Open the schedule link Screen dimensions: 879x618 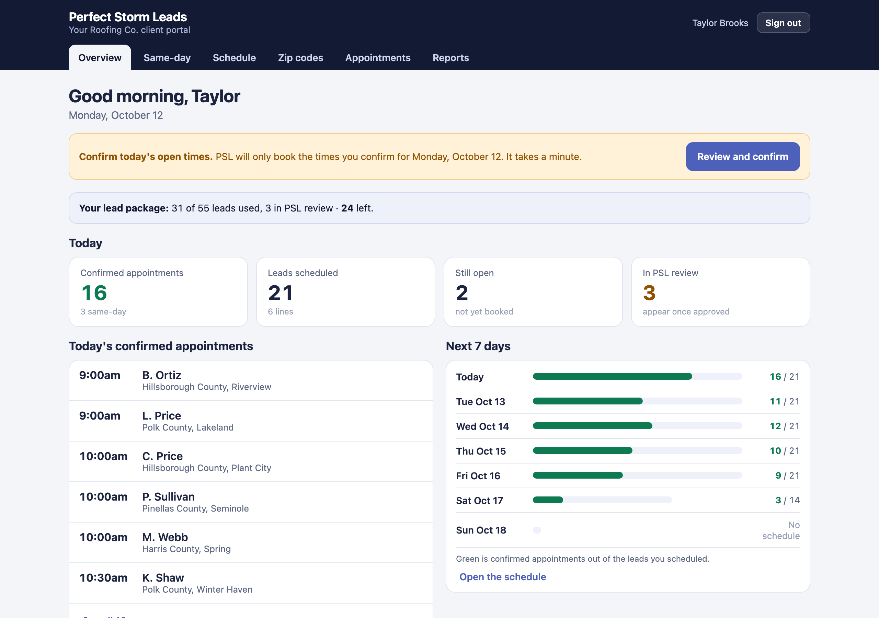tap(502, 577)
